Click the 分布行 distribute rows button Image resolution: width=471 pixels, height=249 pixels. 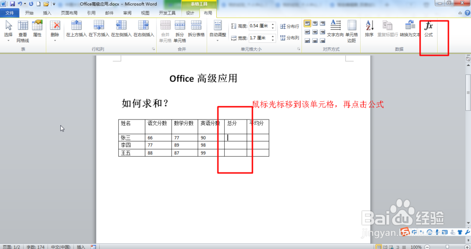290,26
